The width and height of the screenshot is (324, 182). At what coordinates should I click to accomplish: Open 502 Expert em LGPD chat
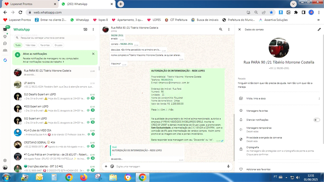[x=55, y=120]
